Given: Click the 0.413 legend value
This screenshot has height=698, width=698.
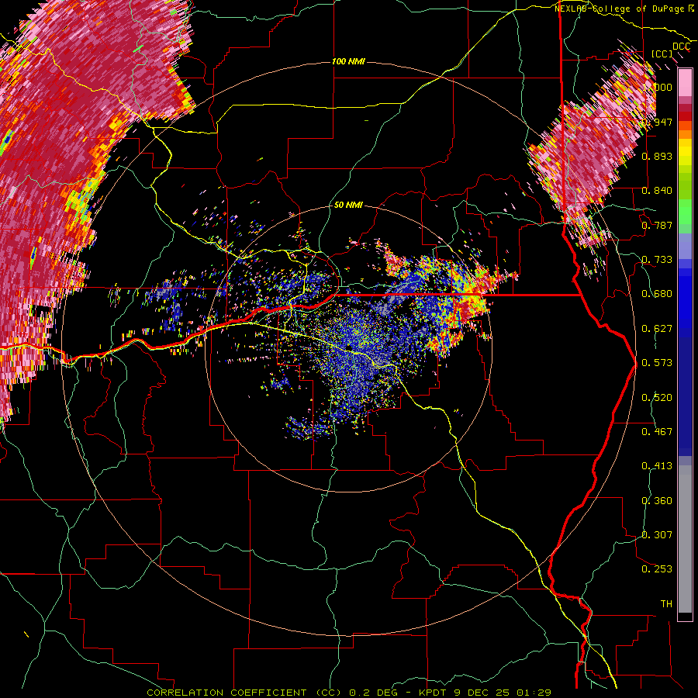Looking at the screenshot, I should coord(657,466).
